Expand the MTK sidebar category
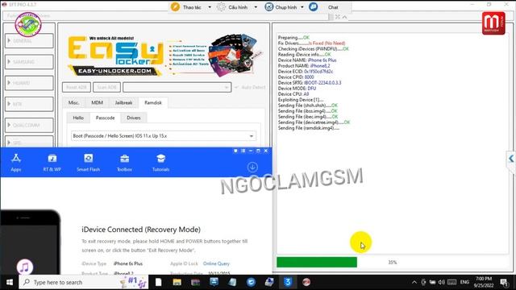 point(29,104)
